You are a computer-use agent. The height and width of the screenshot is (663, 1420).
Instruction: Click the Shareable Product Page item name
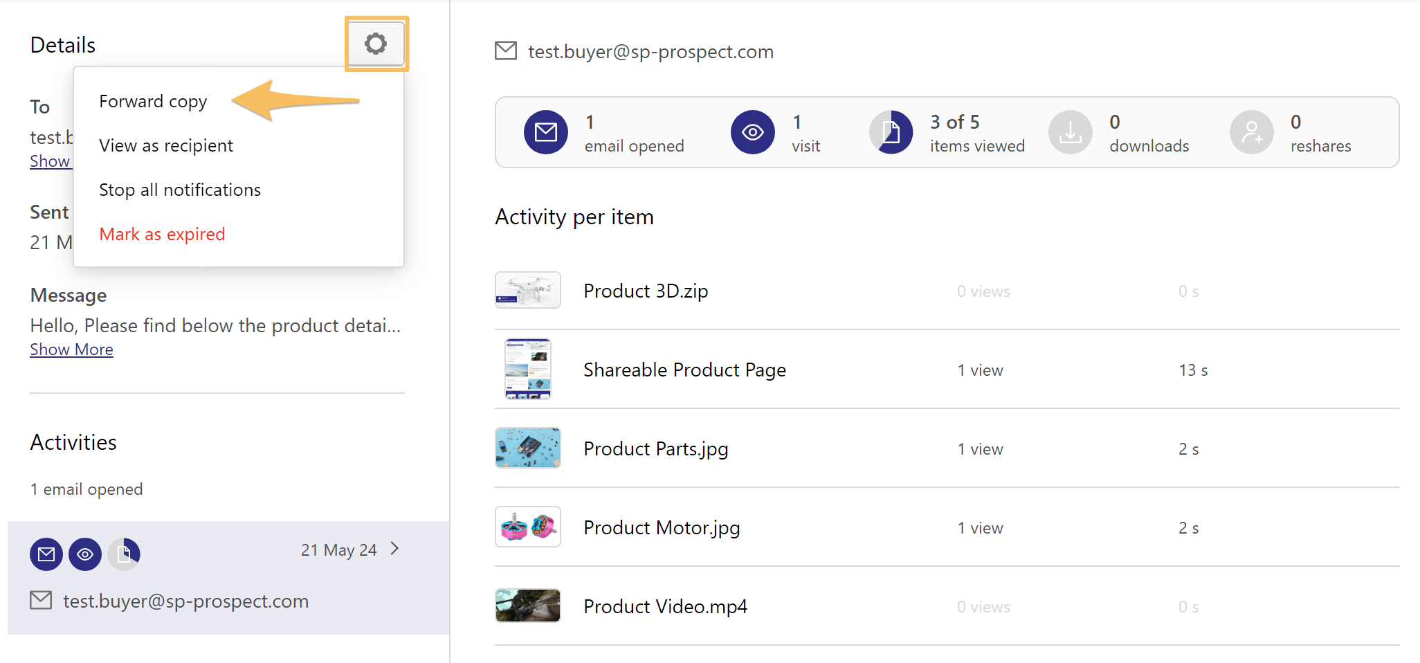pos(684,370)
